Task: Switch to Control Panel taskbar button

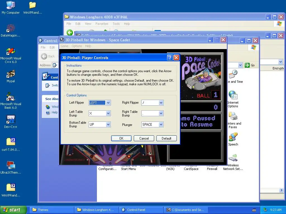Action: pyautogui.click(x=142, y=210)
